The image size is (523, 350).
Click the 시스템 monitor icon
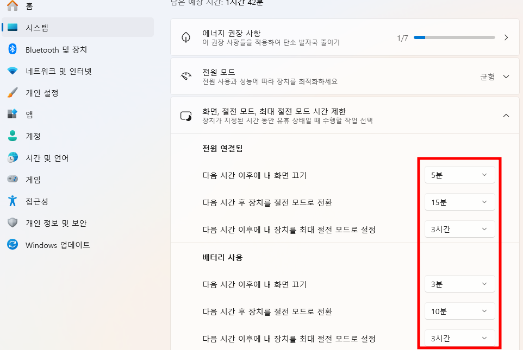13,27
